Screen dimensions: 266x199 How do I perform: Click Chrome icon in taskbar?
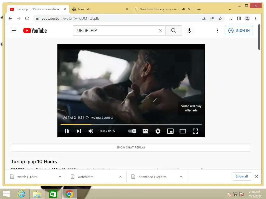[x=69, y=194]
